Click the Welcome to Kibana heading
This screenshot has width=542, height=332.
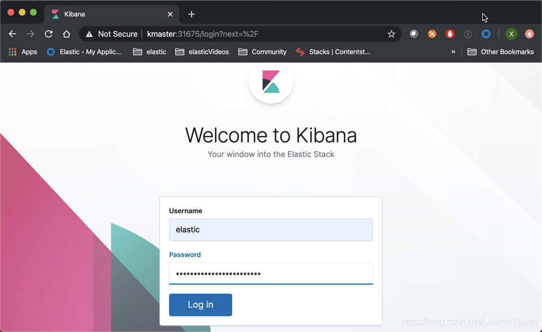point(271,135)
